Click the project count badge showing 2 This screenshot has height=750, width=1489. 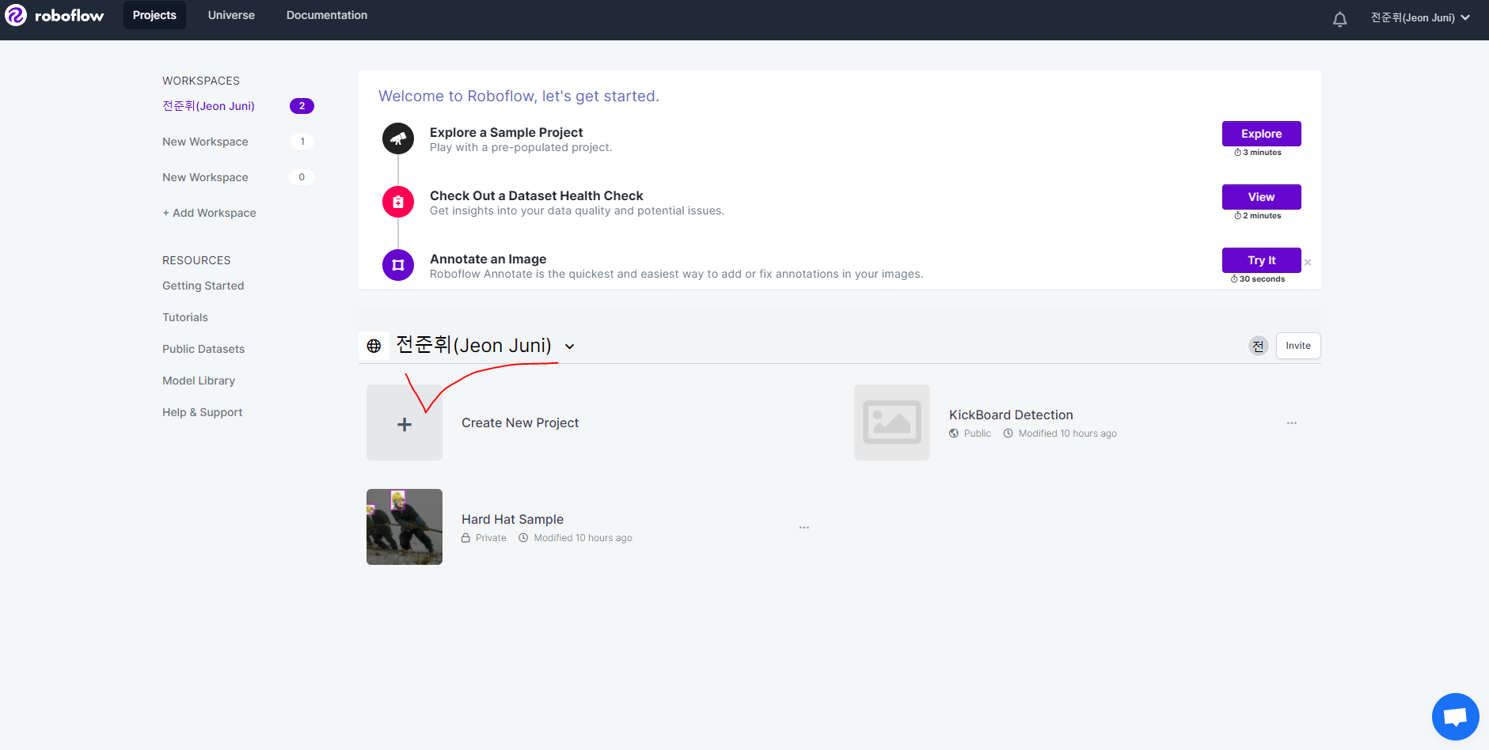point(302,106)
